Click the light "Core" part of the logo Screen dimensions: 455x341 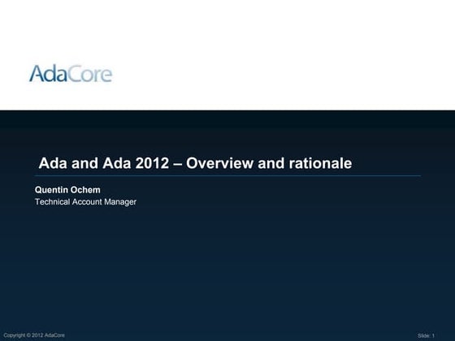[89, 74]
